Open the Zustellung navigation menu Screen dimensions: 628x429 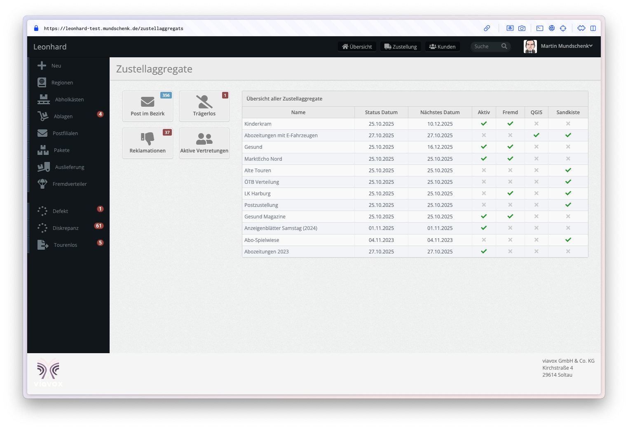(x=401, y=47)
